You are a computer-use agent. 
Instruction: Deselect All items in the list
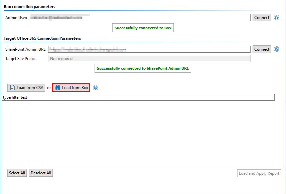41,173
